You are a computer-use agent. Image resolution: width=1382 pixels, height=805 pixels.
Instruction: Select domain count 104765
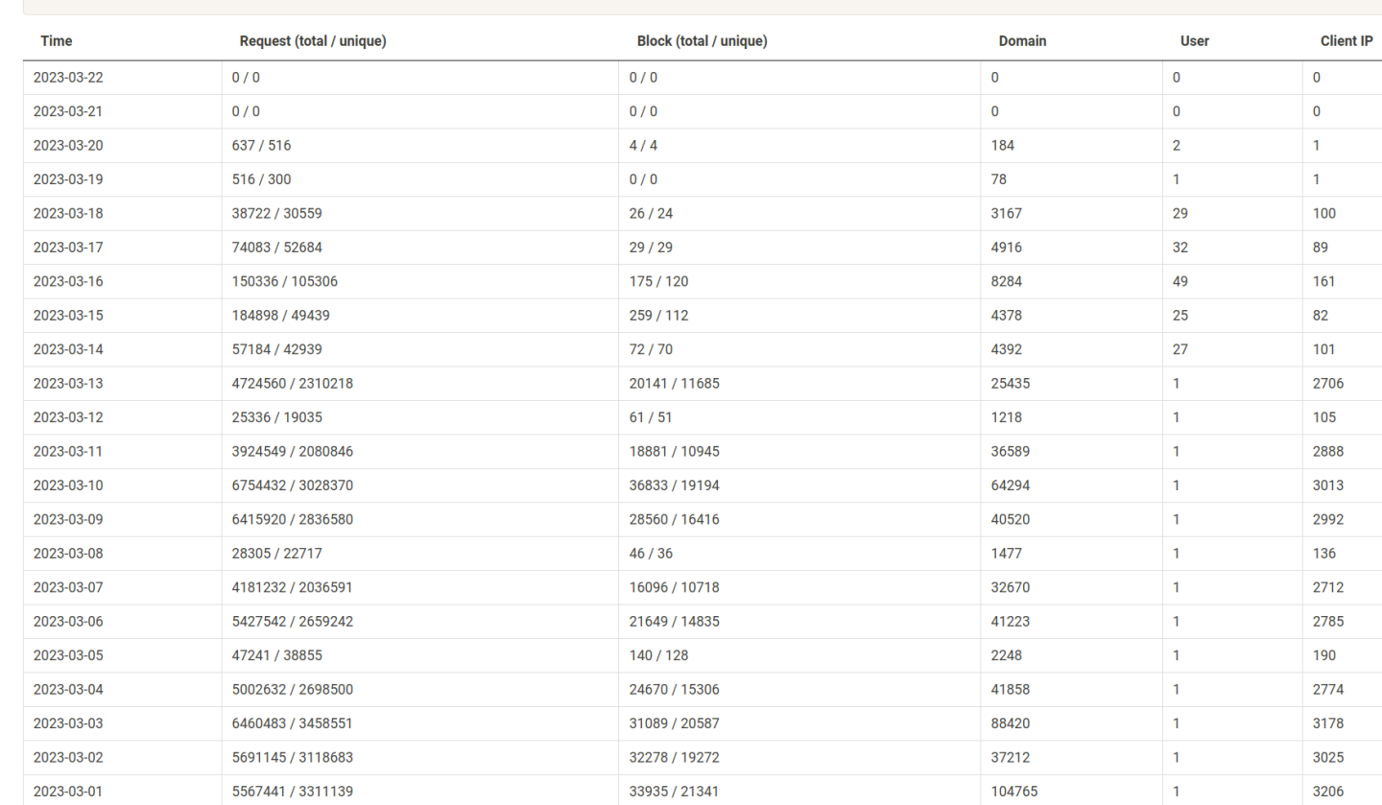(x=1016, y=791)
